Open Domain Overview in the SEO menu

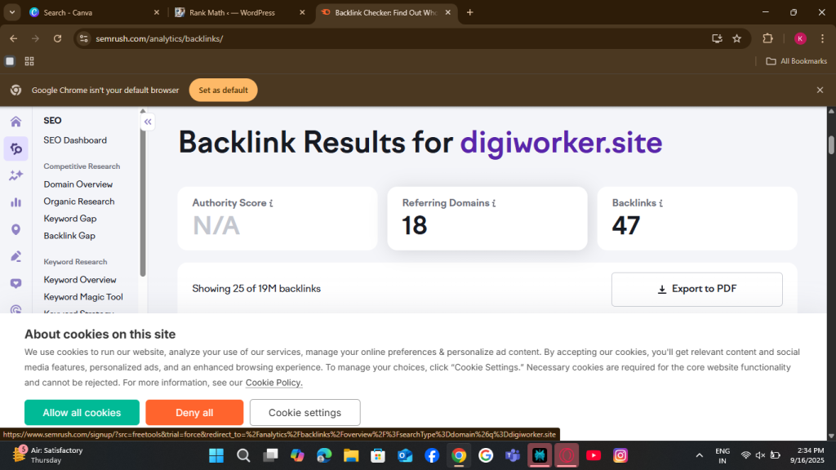coord(78,184)
